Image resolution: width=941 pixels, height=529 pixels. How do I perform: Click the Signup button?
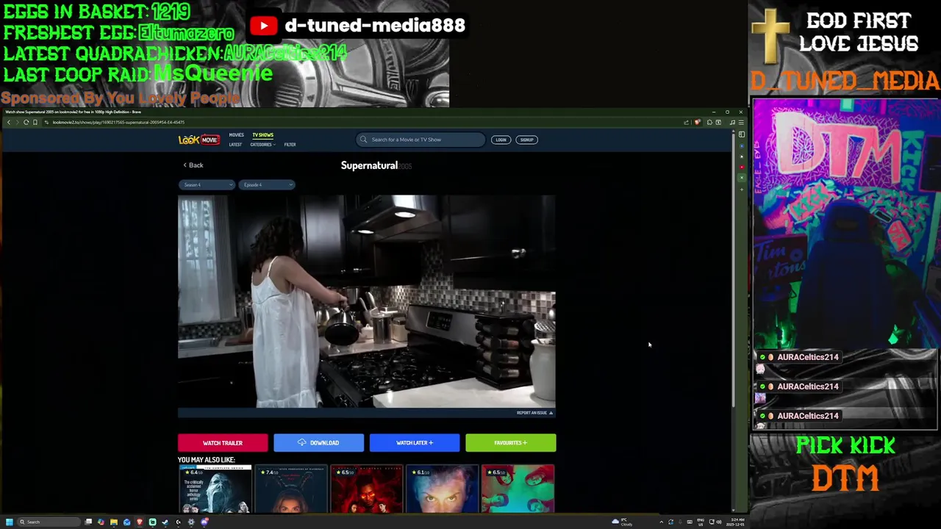526,140
